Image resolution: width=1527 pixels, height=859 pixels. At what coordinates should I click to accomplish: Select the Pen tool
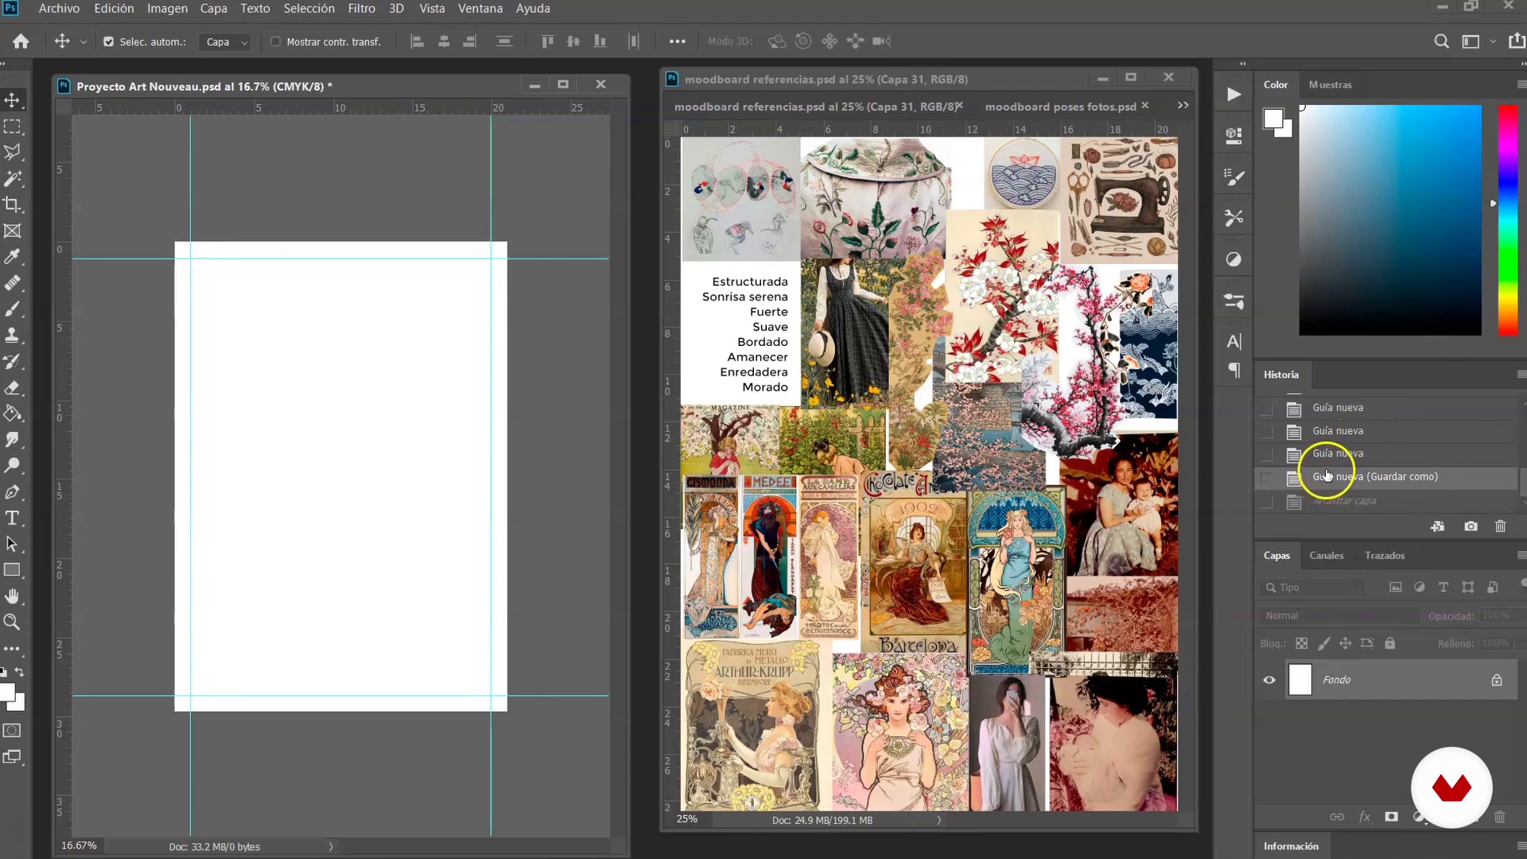(13, 492)
